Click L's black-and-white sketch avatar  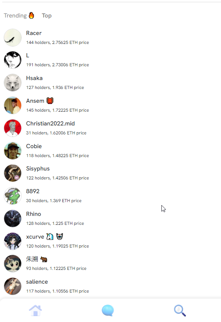coord(13,60)
